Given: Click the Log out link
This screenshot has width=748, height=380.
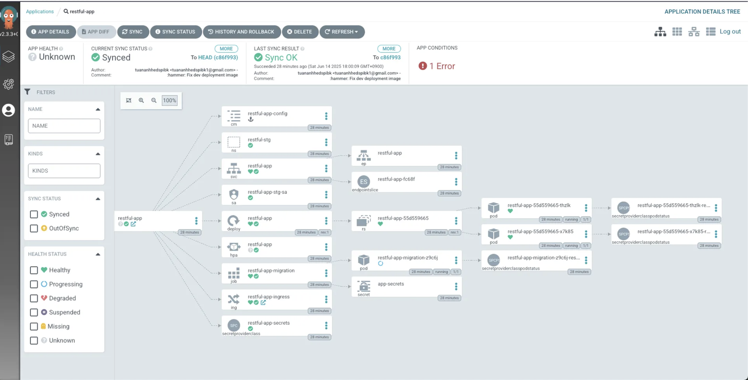Looking at the screenshot, I should point(730,32).
